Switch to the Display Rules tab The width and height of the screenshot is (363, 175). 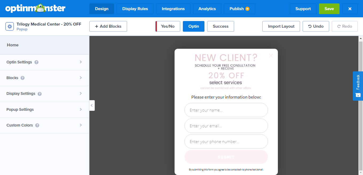(x=135, y=9)
